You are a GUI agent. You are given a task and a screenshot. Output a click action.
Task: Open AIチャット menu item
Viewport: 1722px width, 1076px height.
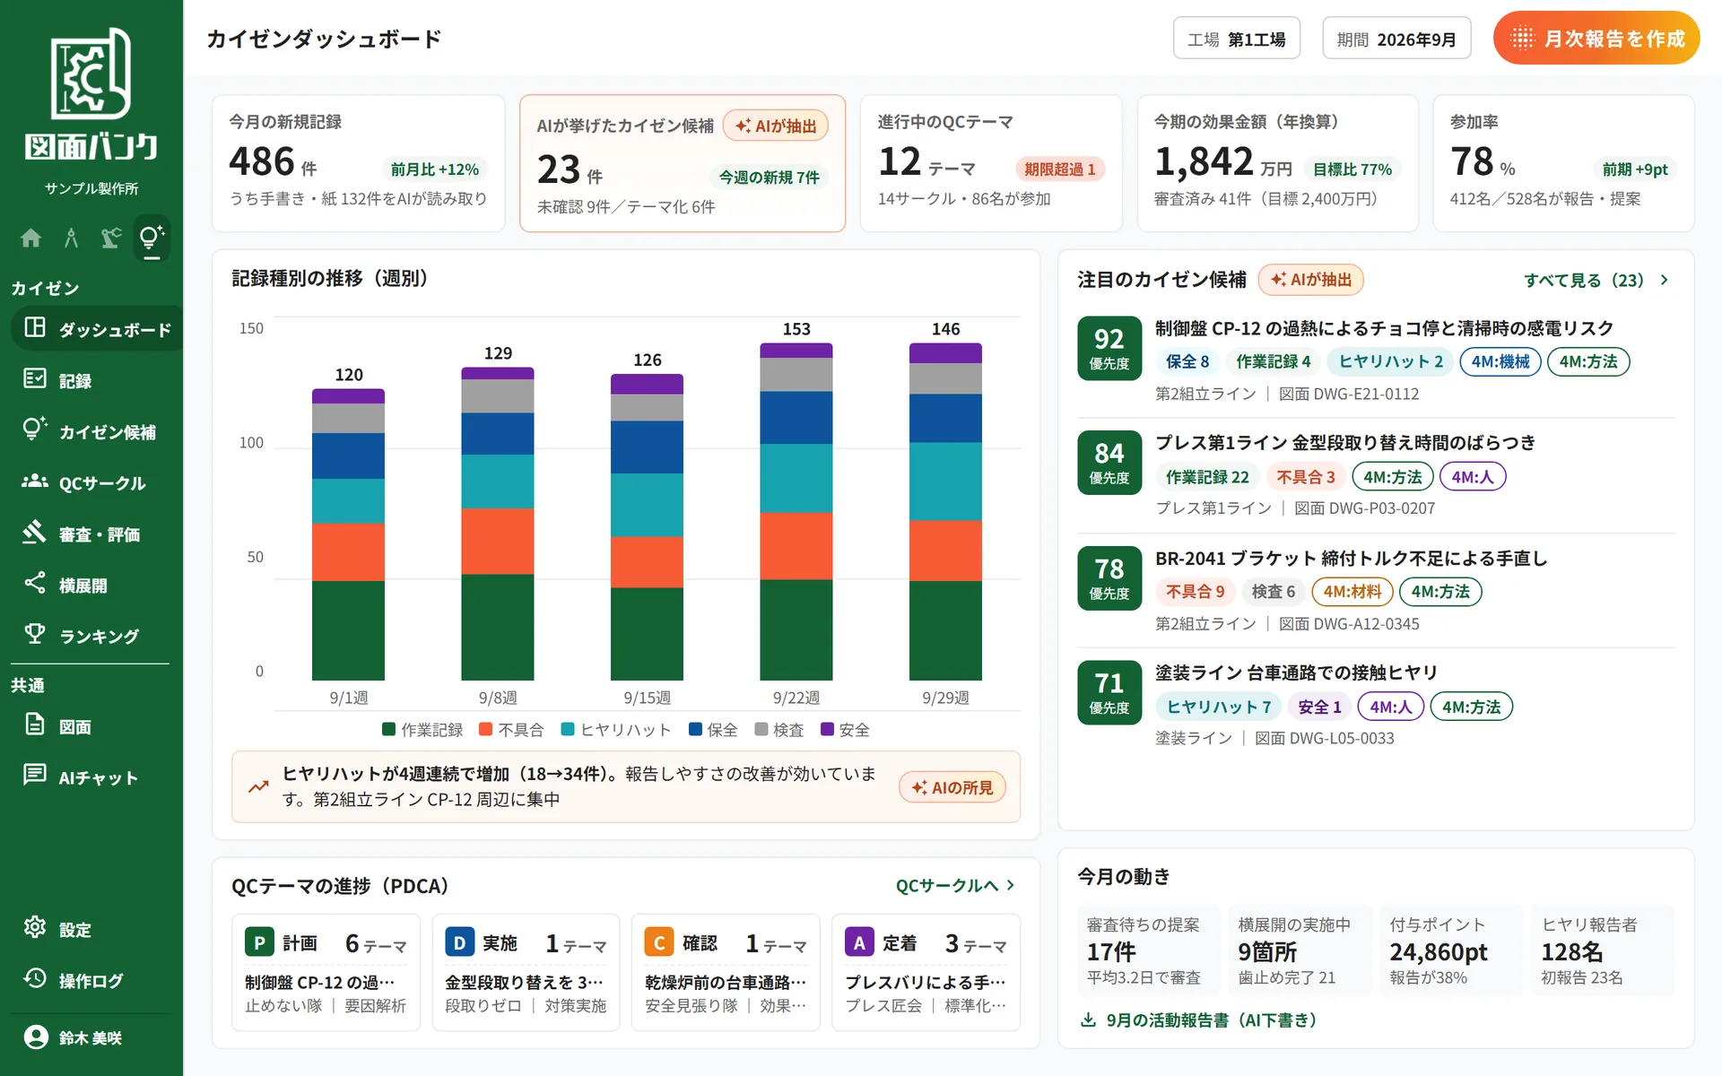91,777
